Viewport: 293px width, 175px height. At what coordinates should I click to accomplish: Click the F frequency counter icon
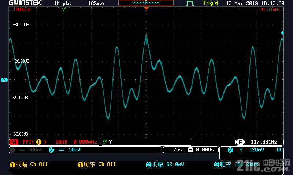coord(240,142)
